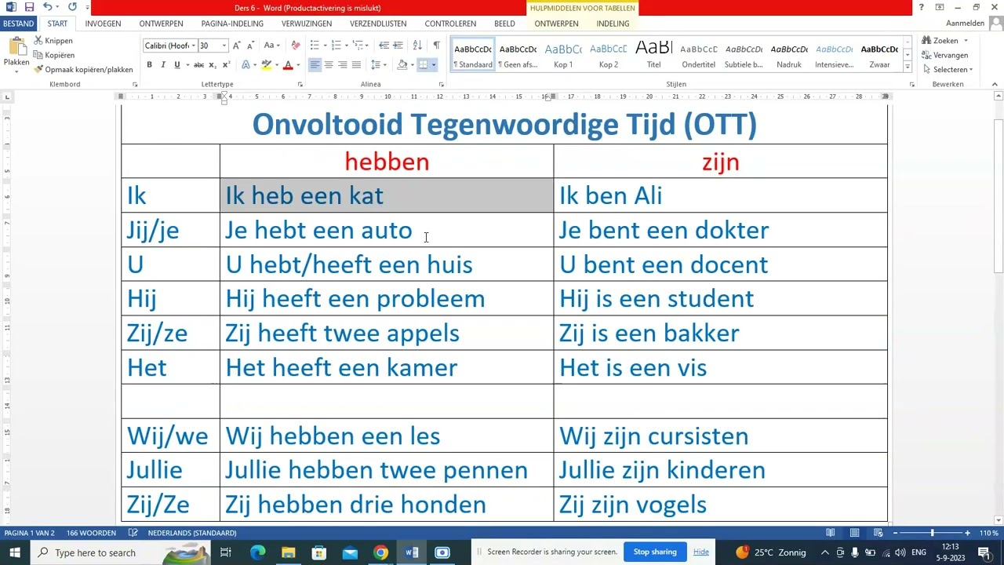Toggle strikethrough abc formatting
Screen dimensions: 1004x565
[x=199, y=64]
